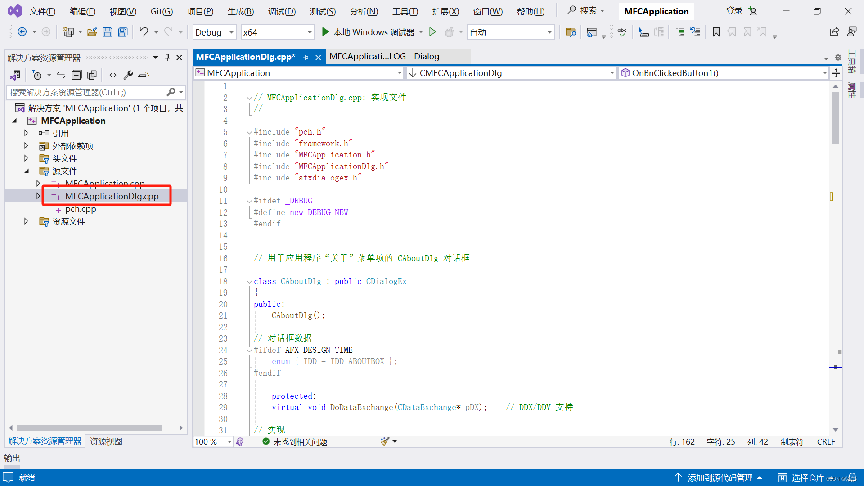The height and width of the screenshot is (486, 864).
Task: Click View Code angle brackets icon
Action: pos(113,75)
